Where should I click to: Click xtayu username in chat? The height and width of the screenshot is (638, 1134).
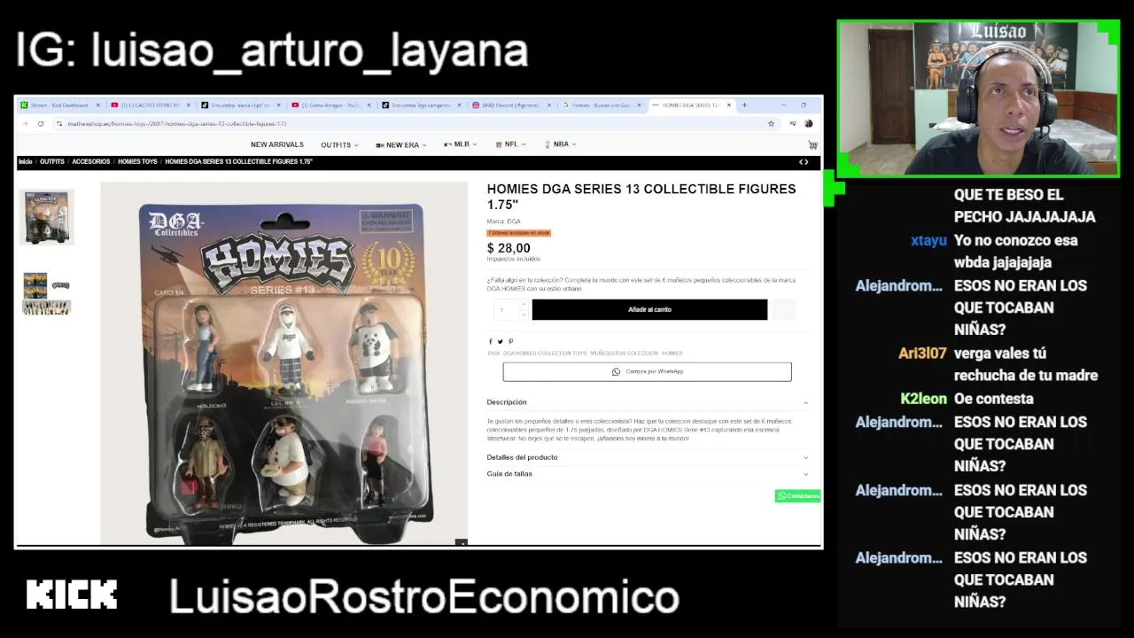click(928, 240)
